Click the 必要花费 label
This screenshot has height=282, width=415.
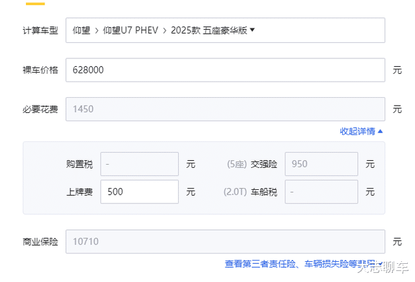(40, 110)
